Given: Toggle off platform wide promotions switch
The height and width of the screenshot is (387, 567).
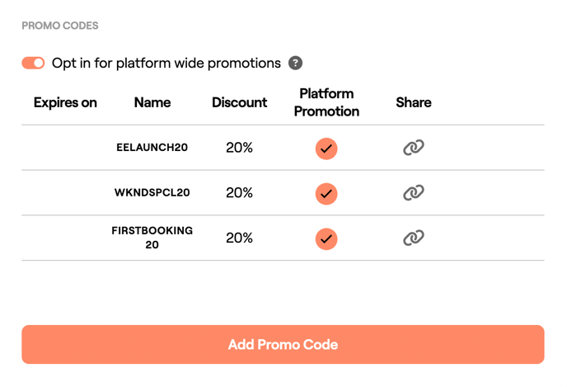Looking at the screenshot, I should pos(33,64).
